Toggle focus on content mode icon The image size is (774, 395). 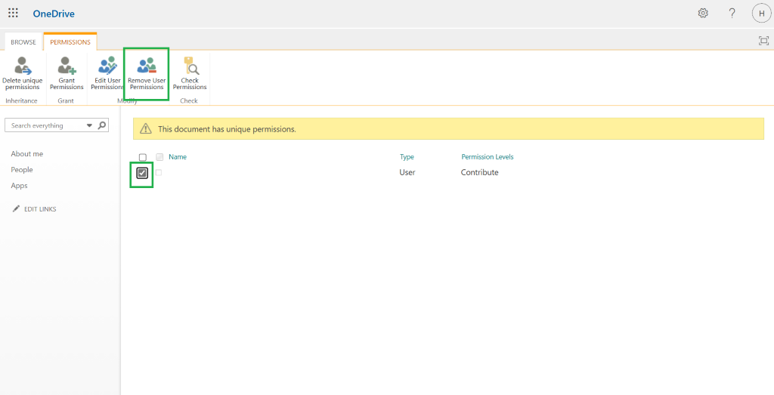pyautogui.click(x=763, y=41)
